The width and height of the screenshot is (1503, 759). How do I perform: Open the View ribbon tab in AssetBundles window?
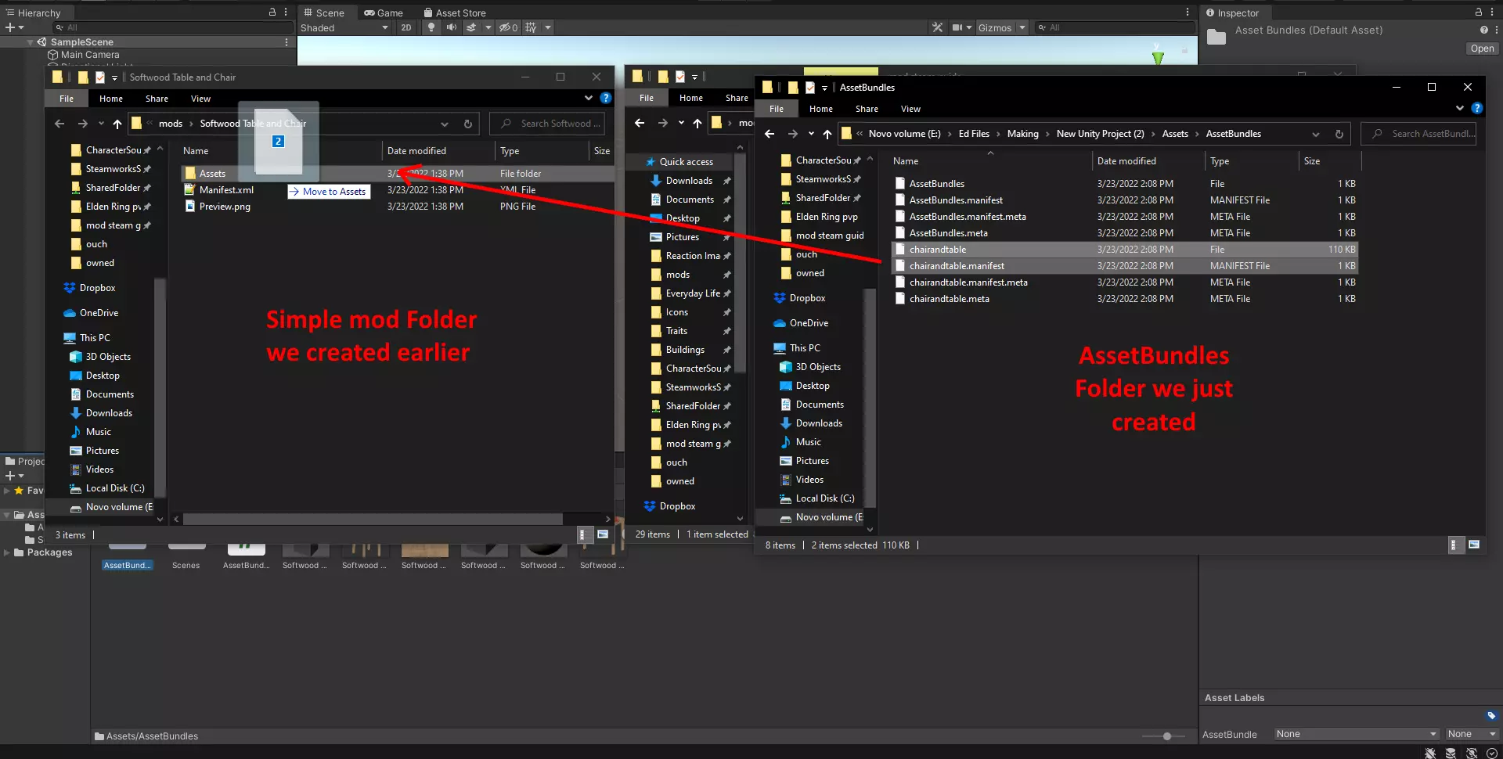point(910,109)
